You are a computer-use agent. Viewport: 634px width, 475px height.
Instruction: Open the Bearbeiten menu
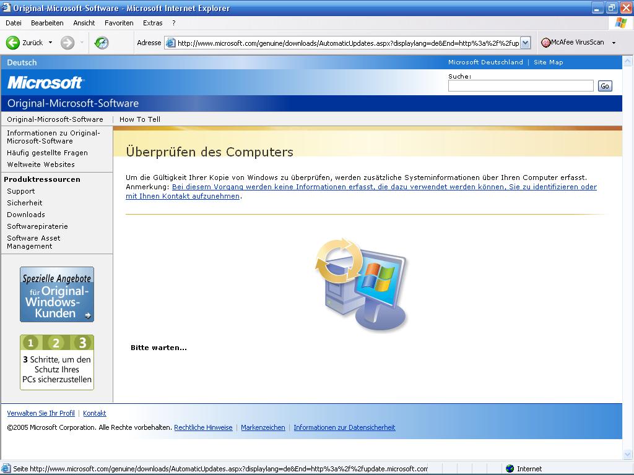(x=47, y=23)
